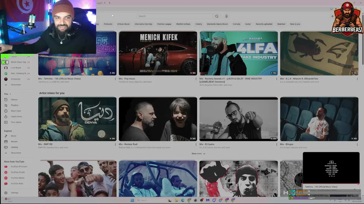Viewport: 364px width, 204px height.
Task: Open the Playlists sidebar icon
Action: [x=6, y=105]
